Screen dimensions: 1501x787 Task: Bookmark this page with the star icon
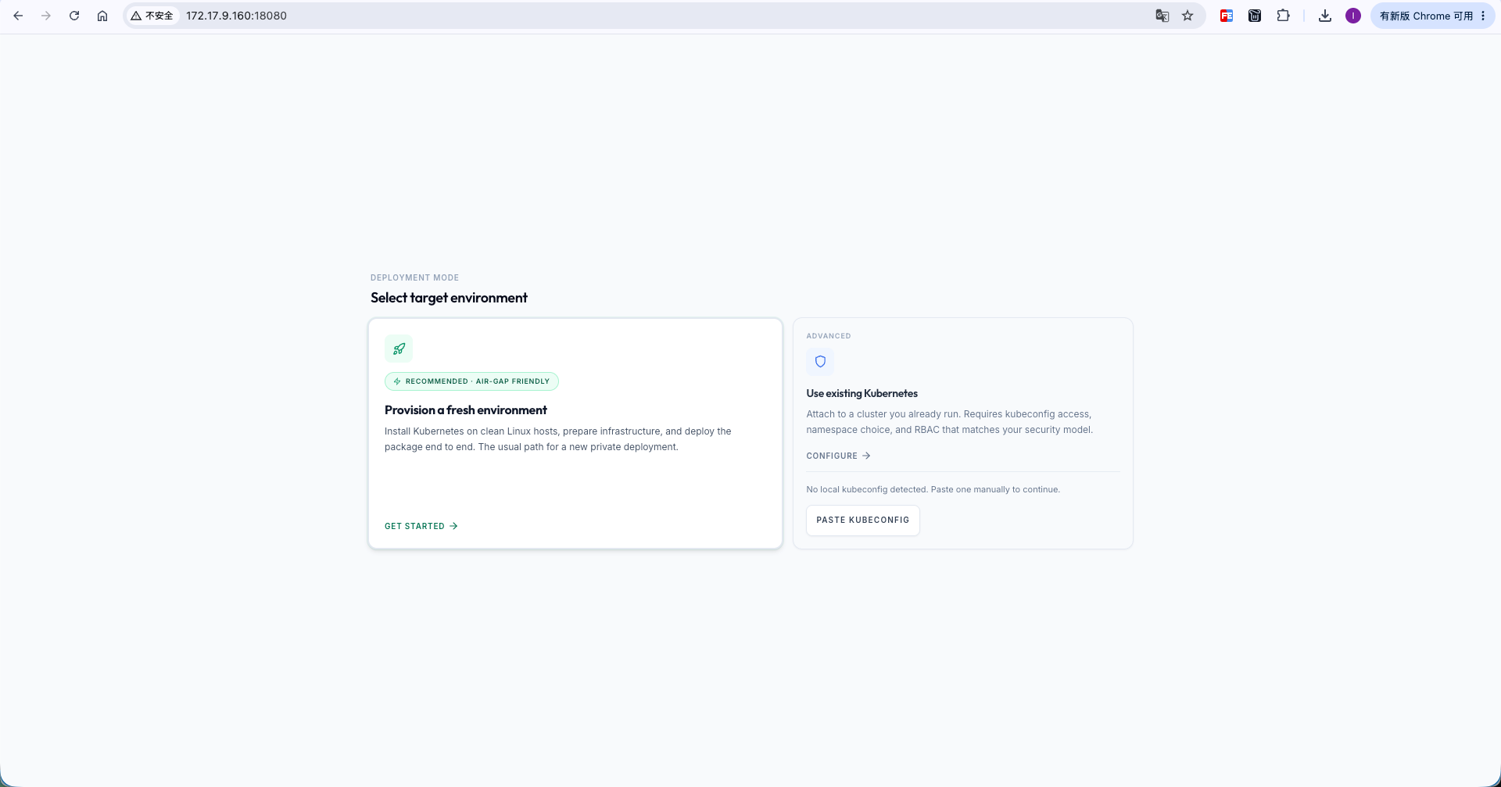click(x=1188, y=16)
